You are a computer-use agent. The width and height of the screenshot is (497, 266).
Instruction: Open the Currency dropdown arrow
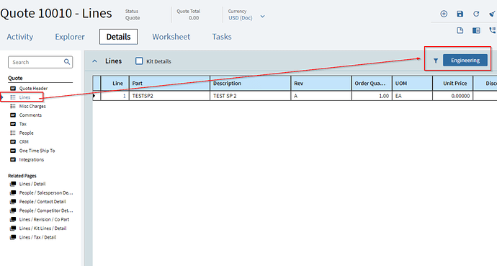(x=262, y=17)
